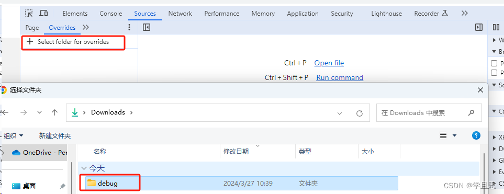The image size is (504, 194).
Task: Open the Lighthouse tab
Action: tap(386, 14)
